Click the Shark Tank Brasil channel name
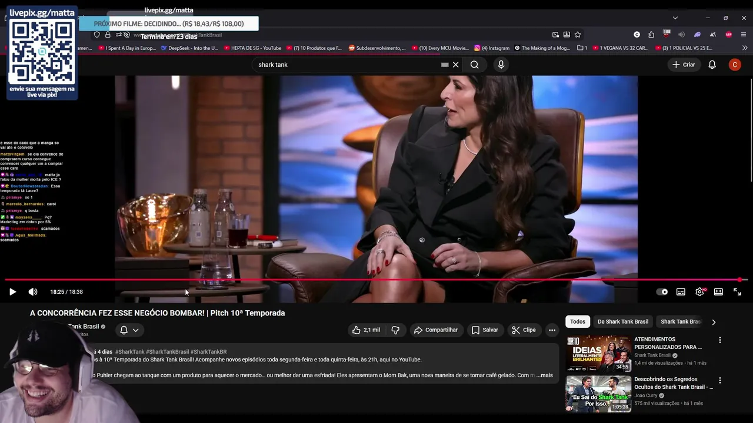This screenshot has height=423, width=753. (x=84, y=327)
